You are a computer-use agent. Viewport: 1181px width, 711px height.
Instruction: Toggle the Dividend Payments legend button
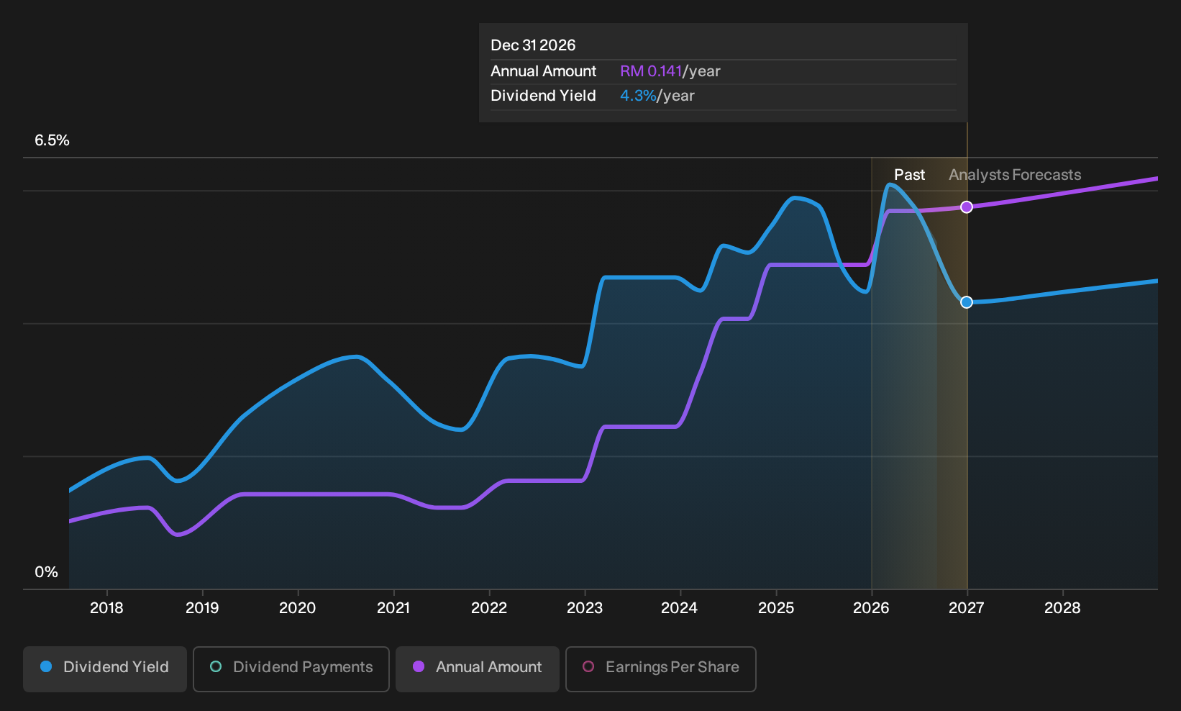[291, 669]
